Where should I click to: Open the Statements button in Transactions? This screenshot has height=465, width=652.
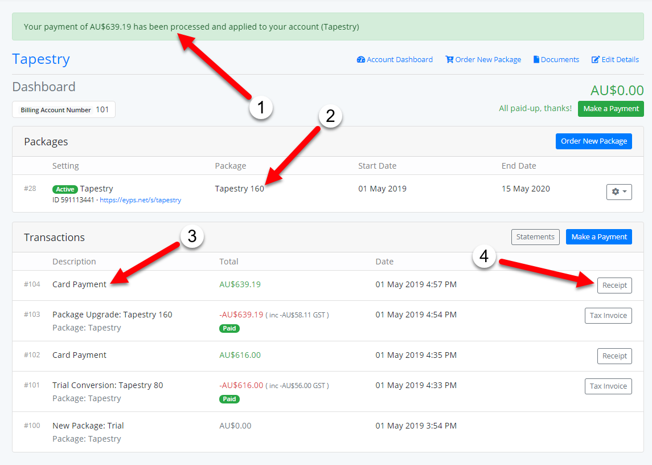535,237
